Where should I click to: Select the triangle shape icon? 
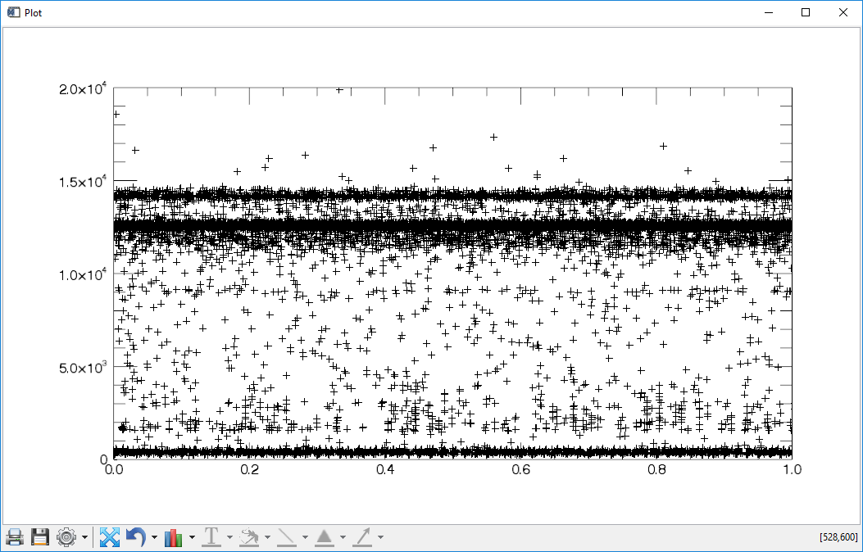point(325,536)
